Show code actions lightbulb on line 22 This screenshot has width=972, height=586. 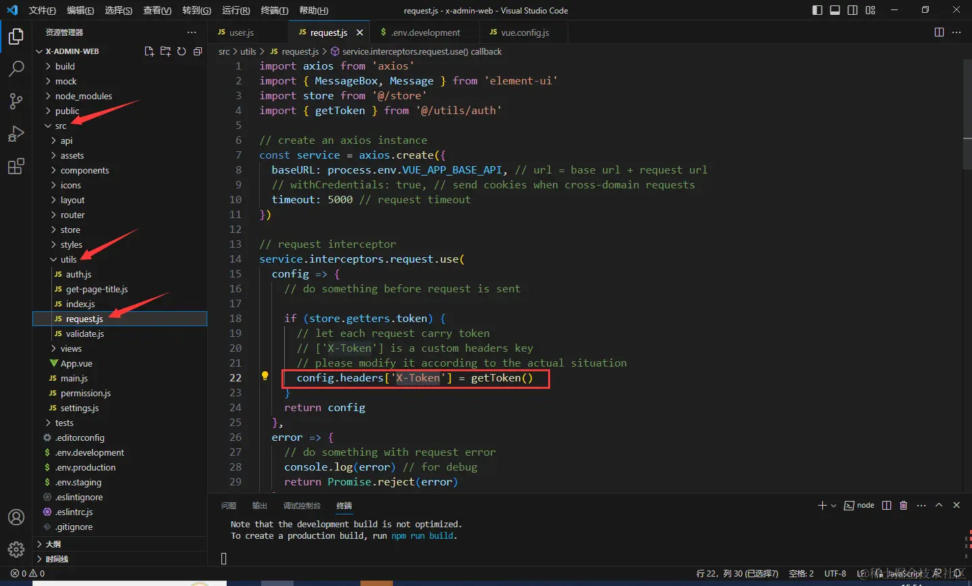(x=265, y=376)
